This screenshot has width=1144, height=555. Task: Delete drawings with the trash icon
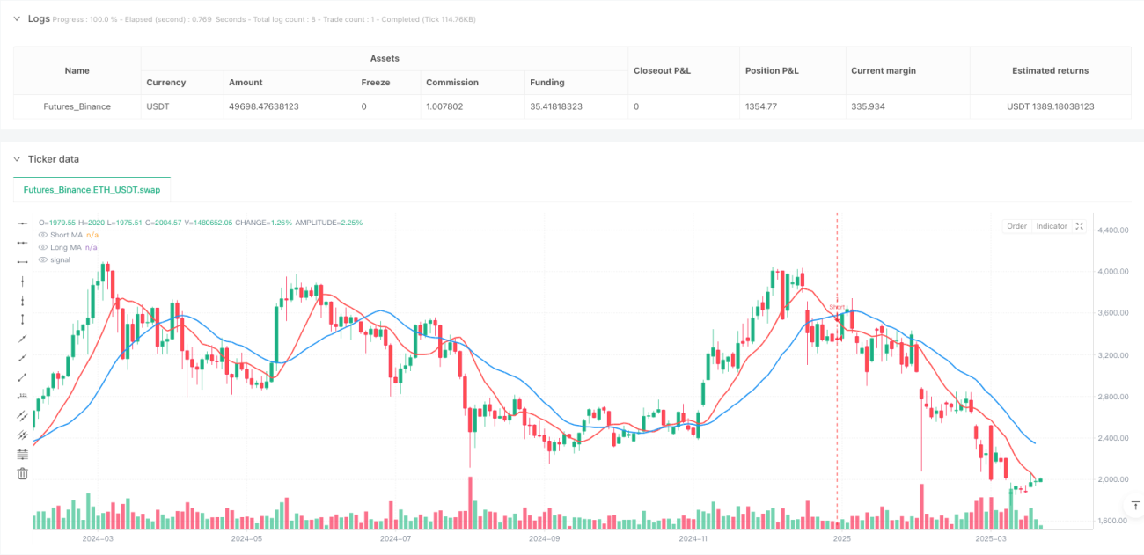point(23,473)
